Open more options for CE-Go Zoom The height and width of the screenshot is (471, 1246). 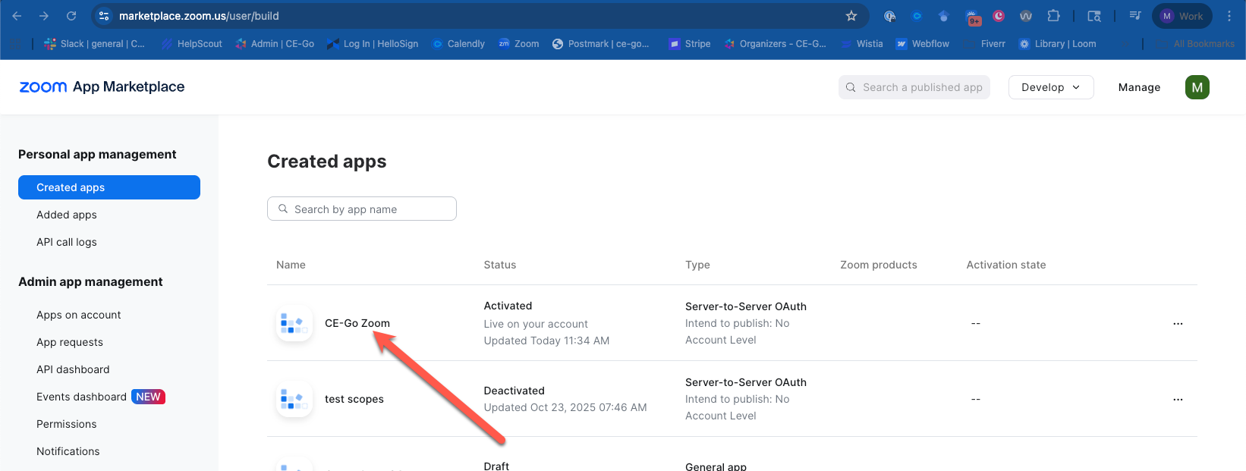(x=1178, y=324)
